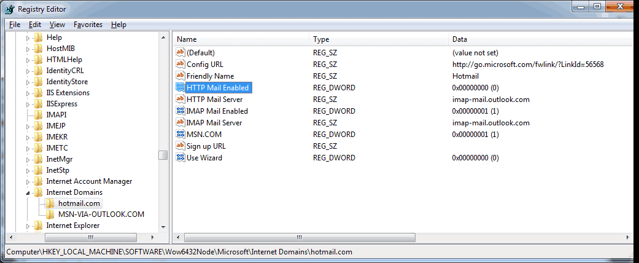Open the View menu
The image size is (639, 263).
(x=58, y=25)
